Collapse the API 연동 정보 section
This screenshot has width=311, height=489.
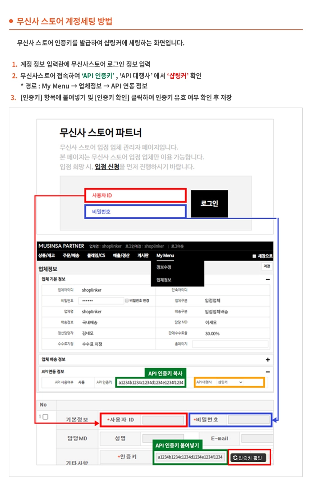tap(268, 372)
